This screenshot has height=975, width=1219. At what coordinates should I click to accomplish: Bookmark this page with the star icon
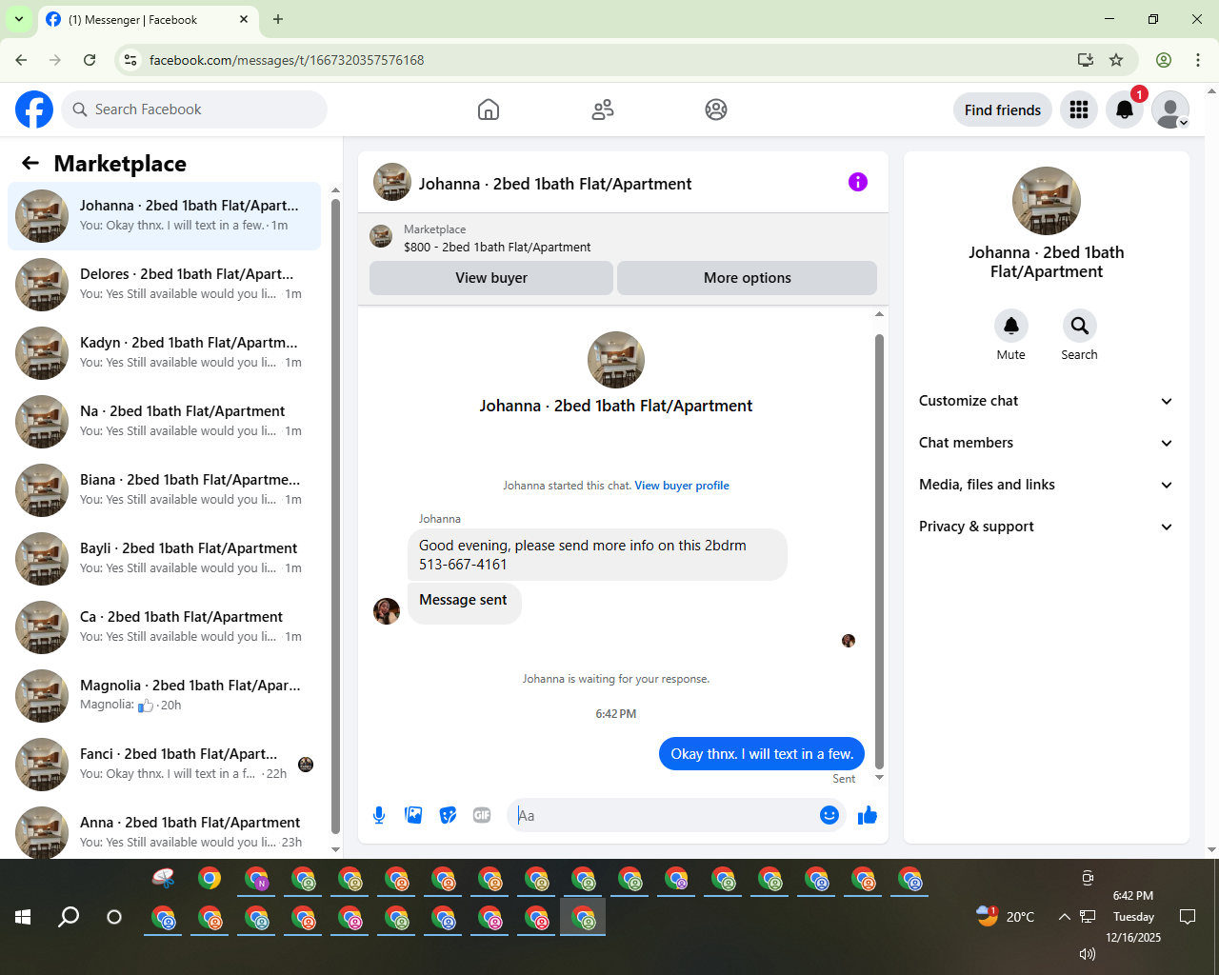point(1116,60)
